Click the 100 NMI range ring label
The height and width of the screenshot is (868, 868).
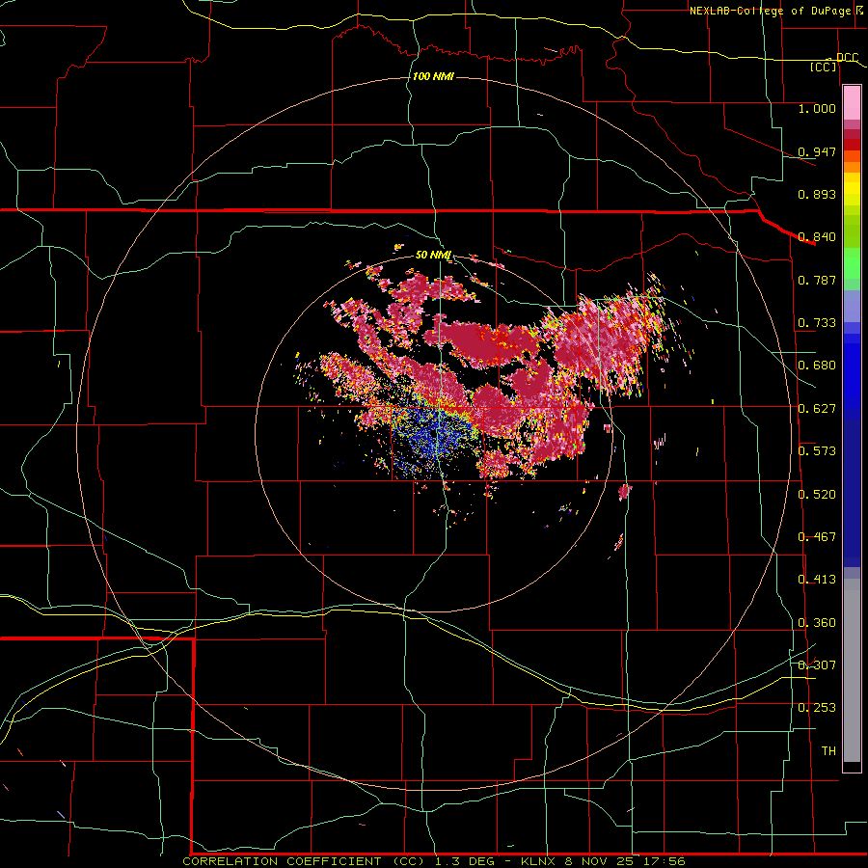tap(433, 76)
